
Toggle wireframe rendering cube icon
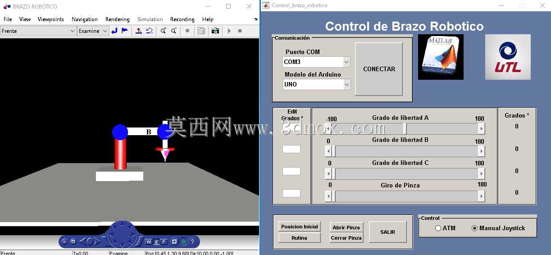174,241
